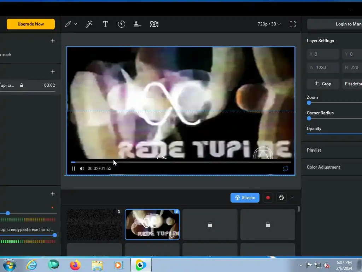Click the Crop button
The height and width of the screenshot is (272, 362).
pos(323,84)
